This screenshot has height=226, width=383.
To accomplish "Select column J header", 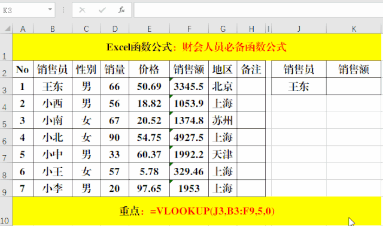I will pos(299,29).
